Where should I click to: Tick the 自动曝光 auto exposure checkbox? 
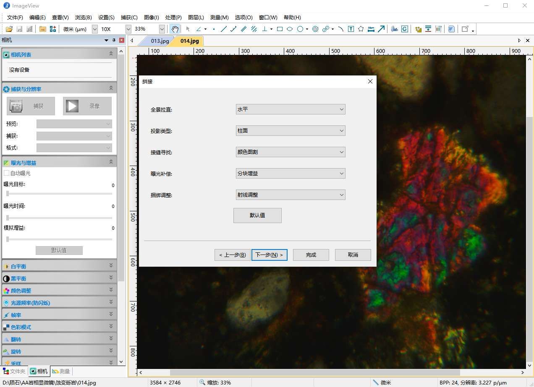pos(6,173)
